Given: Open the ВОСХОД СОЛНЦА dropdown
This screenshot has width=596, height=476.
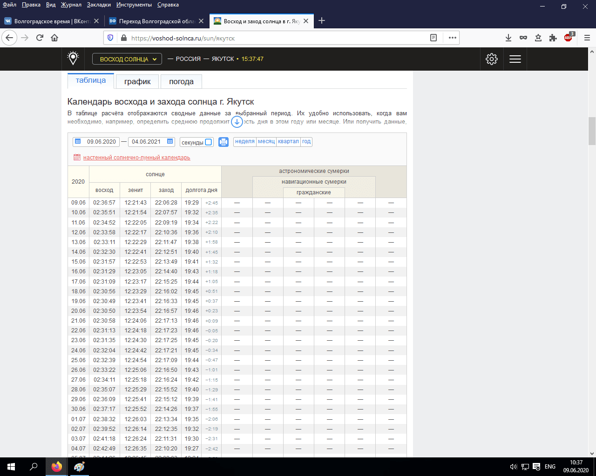Looking at the screenshot, I should pyautogui.click(x=127, y=59).
